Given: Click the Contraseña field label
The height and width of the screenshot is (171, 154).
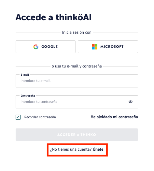Looking at the screenshot, I should pyautogui.click(x=28, y=96).
